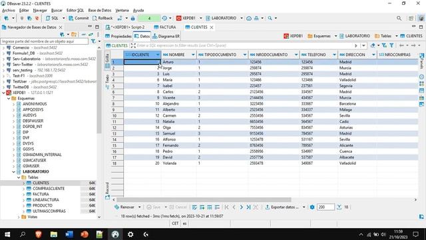The image size is (426, 240).
Task: Click the SQL filter expression input field
Action: click(244, 45)
